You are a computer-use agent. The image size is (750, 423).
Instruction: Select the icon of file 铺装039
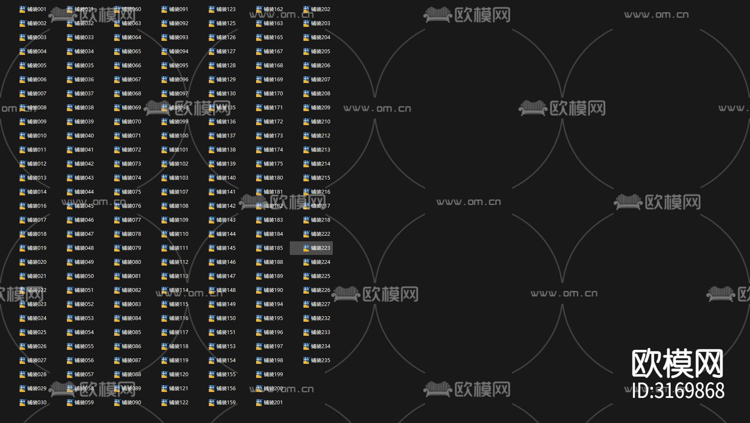coord(69,122)
